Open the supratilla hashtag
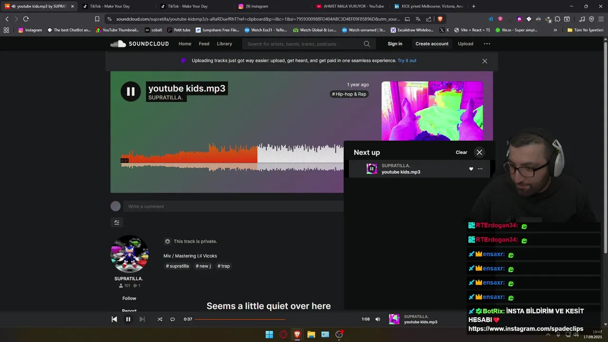The height and width of the screenshot is (342, 608). [177, 266]
